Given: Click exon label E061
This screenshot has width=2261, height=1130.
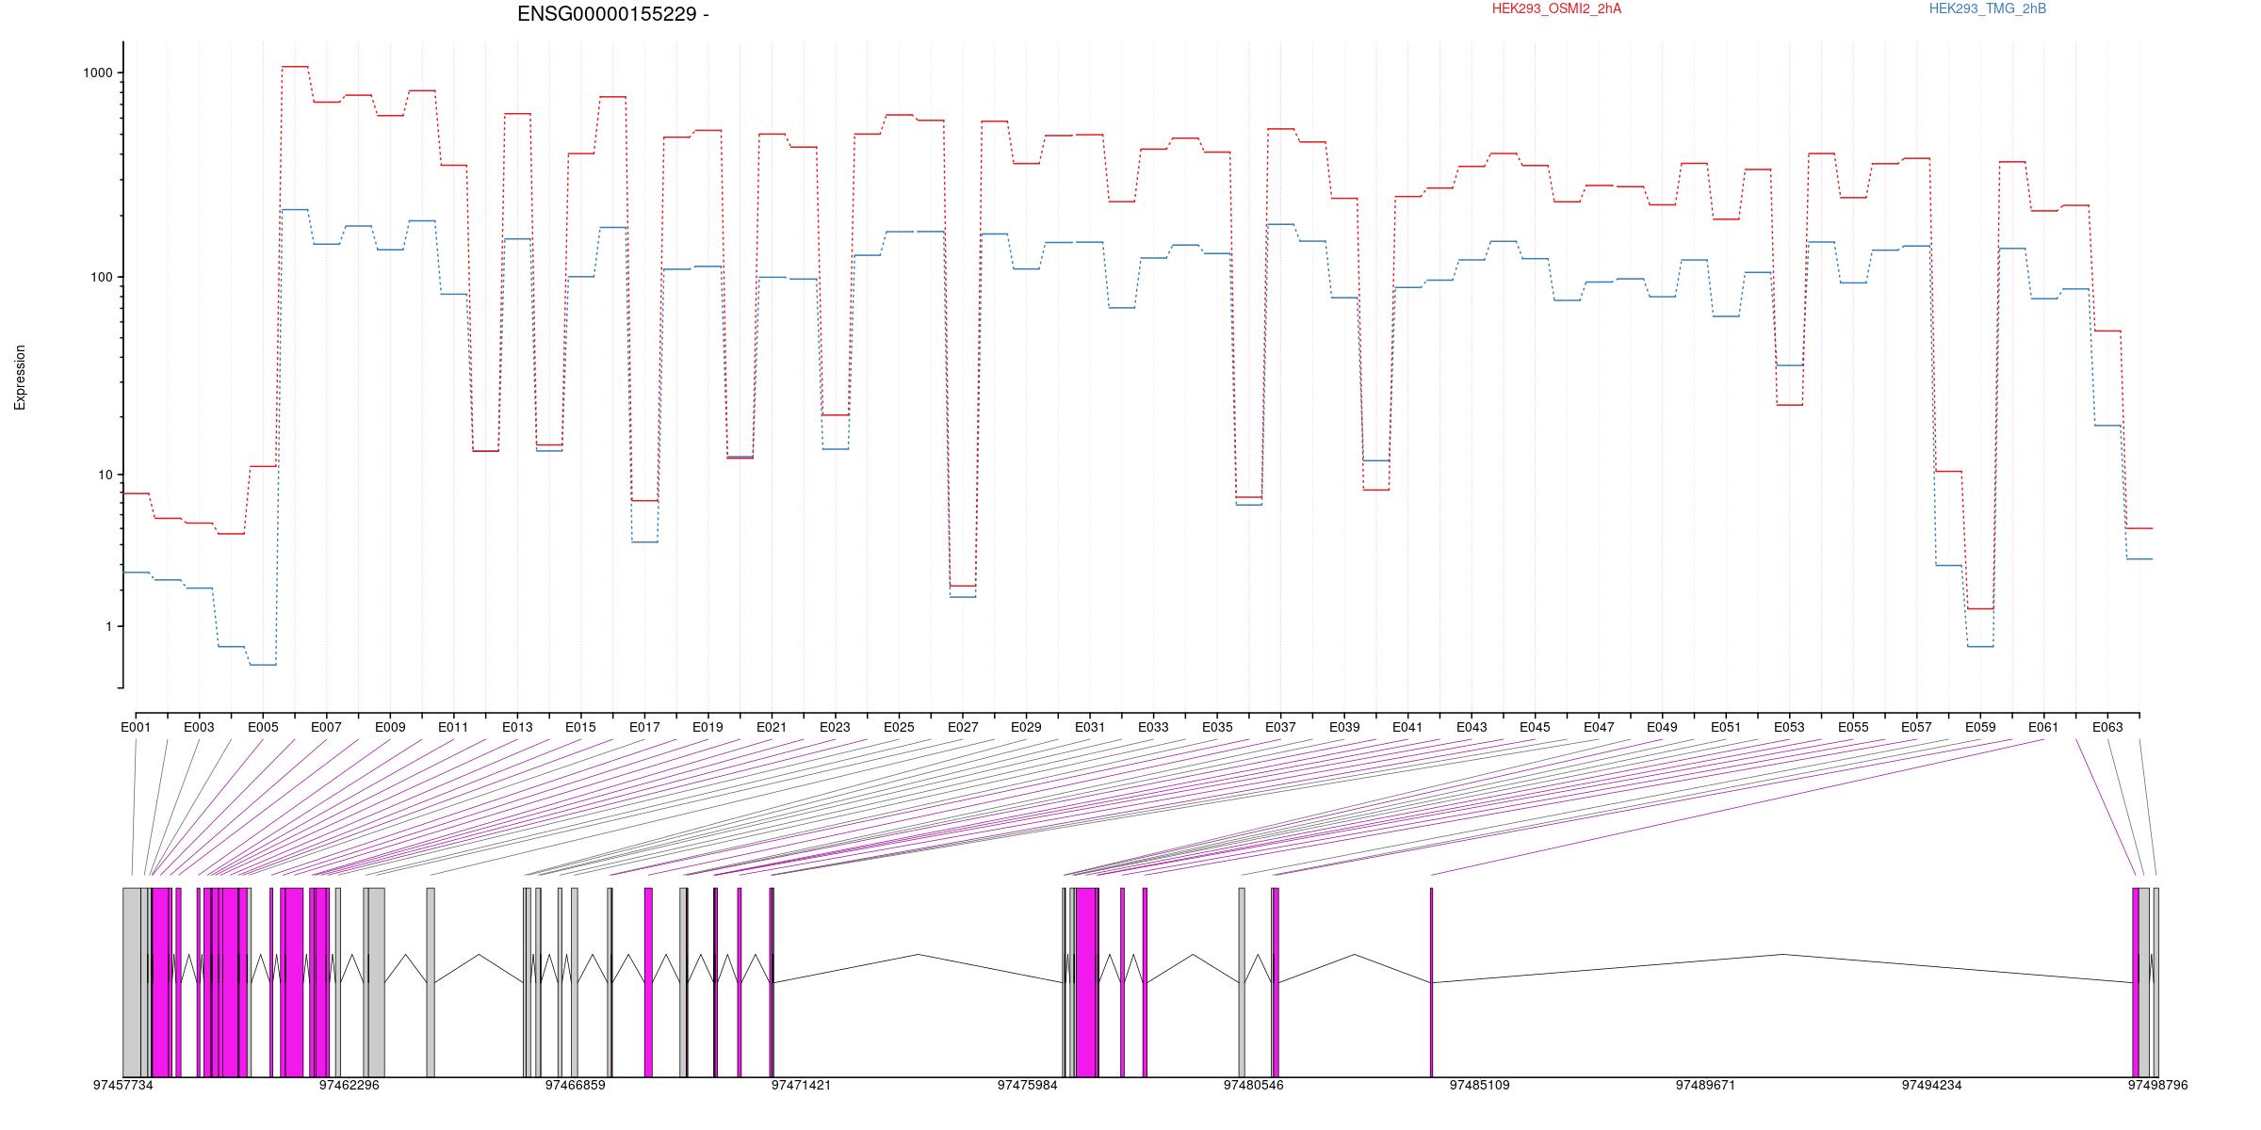Looking at the screenshot, I should (x=2043, y=727).
